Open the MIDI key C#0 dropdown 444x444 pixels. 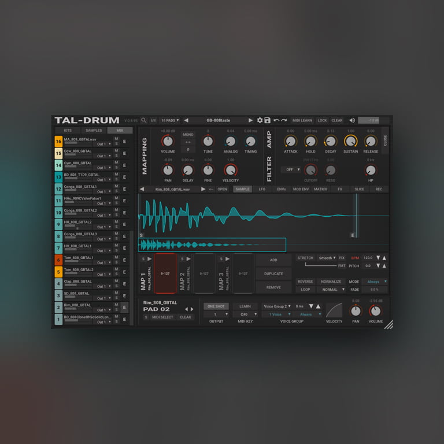pos(245,314)
